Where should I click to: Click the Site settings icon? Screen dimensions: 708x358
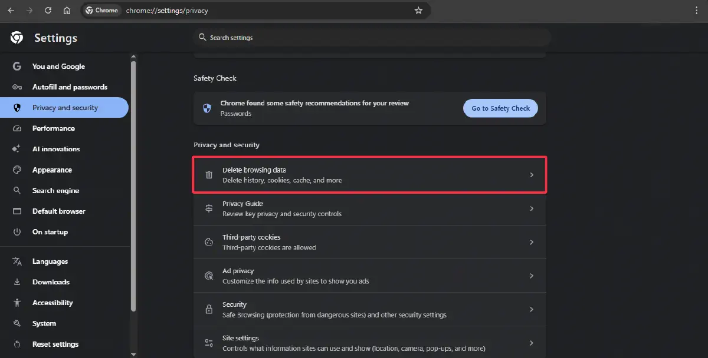click(x=209, y=342)
